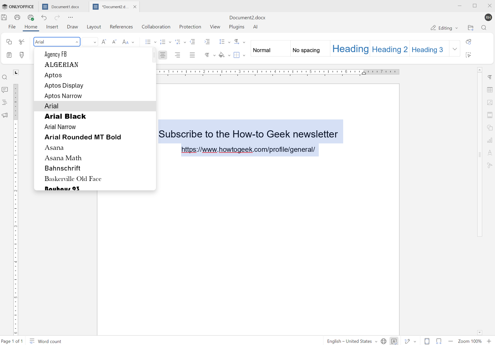The image size is (495, 345).
Task: Click the Save icon in the quick access bar
Action: (x=4, y=17)
